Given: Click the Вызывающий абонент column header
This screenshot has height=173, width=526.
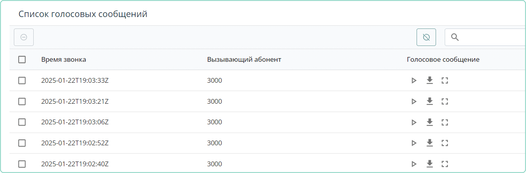Looking at the screenshot, I should point(244,60).
